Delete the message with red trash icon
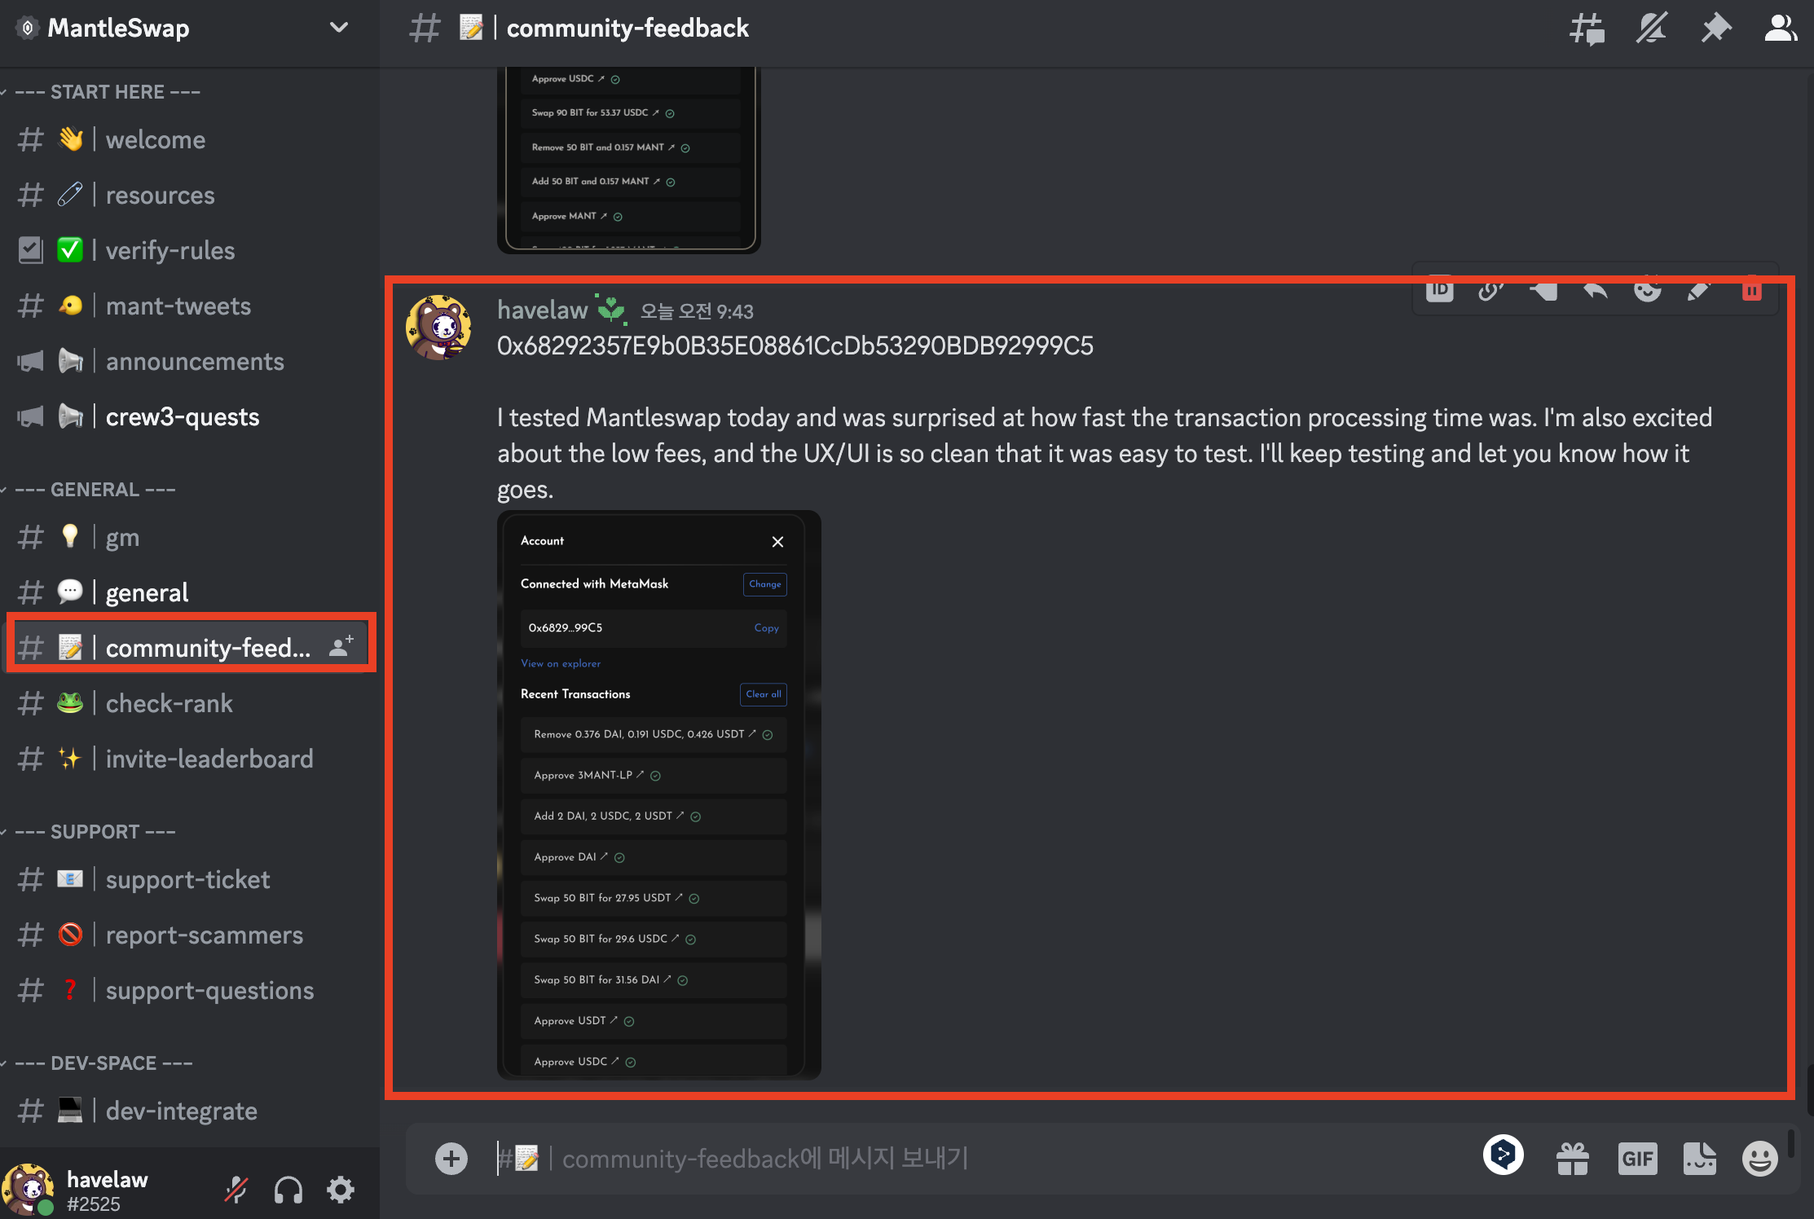This screenshot has width=1814, height=1219. click(1752, 289)
